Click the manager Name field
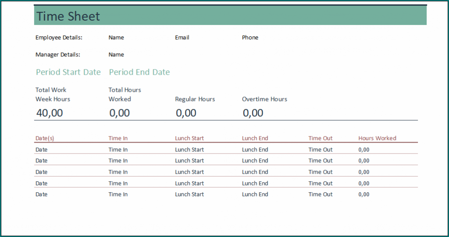Screen dimensions: 449x237 tap(116, 55)
